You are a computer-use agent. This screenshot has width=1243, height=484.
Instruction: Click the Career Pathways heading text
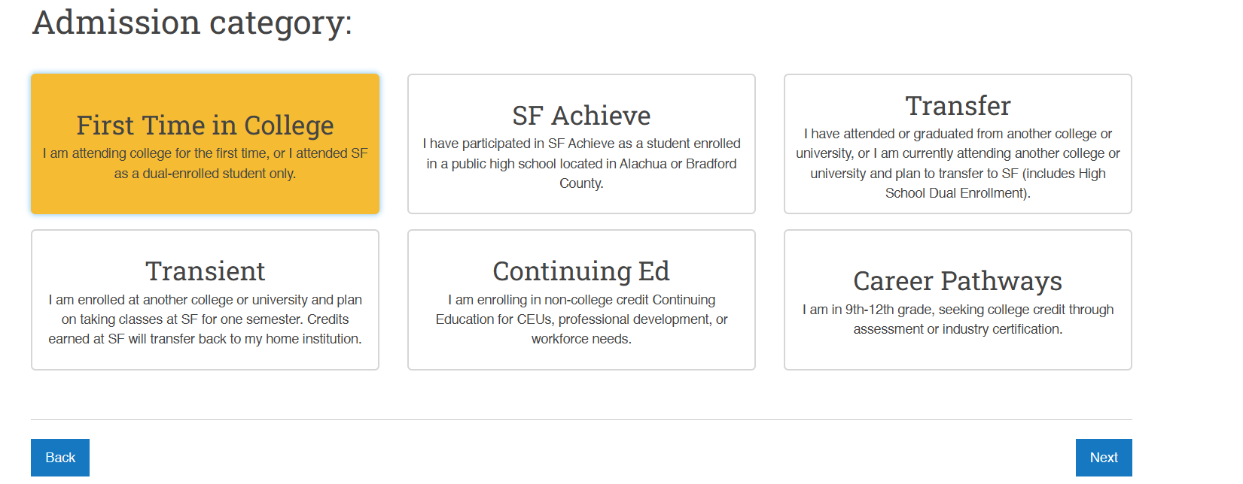958,281
